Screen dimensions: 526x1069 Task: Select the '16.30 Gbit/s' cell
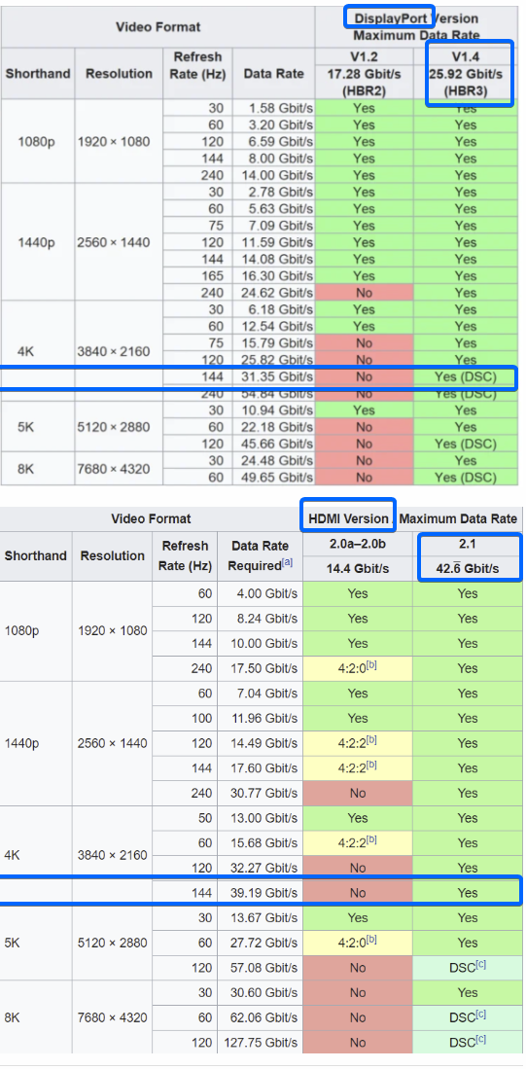click(273, 275)
